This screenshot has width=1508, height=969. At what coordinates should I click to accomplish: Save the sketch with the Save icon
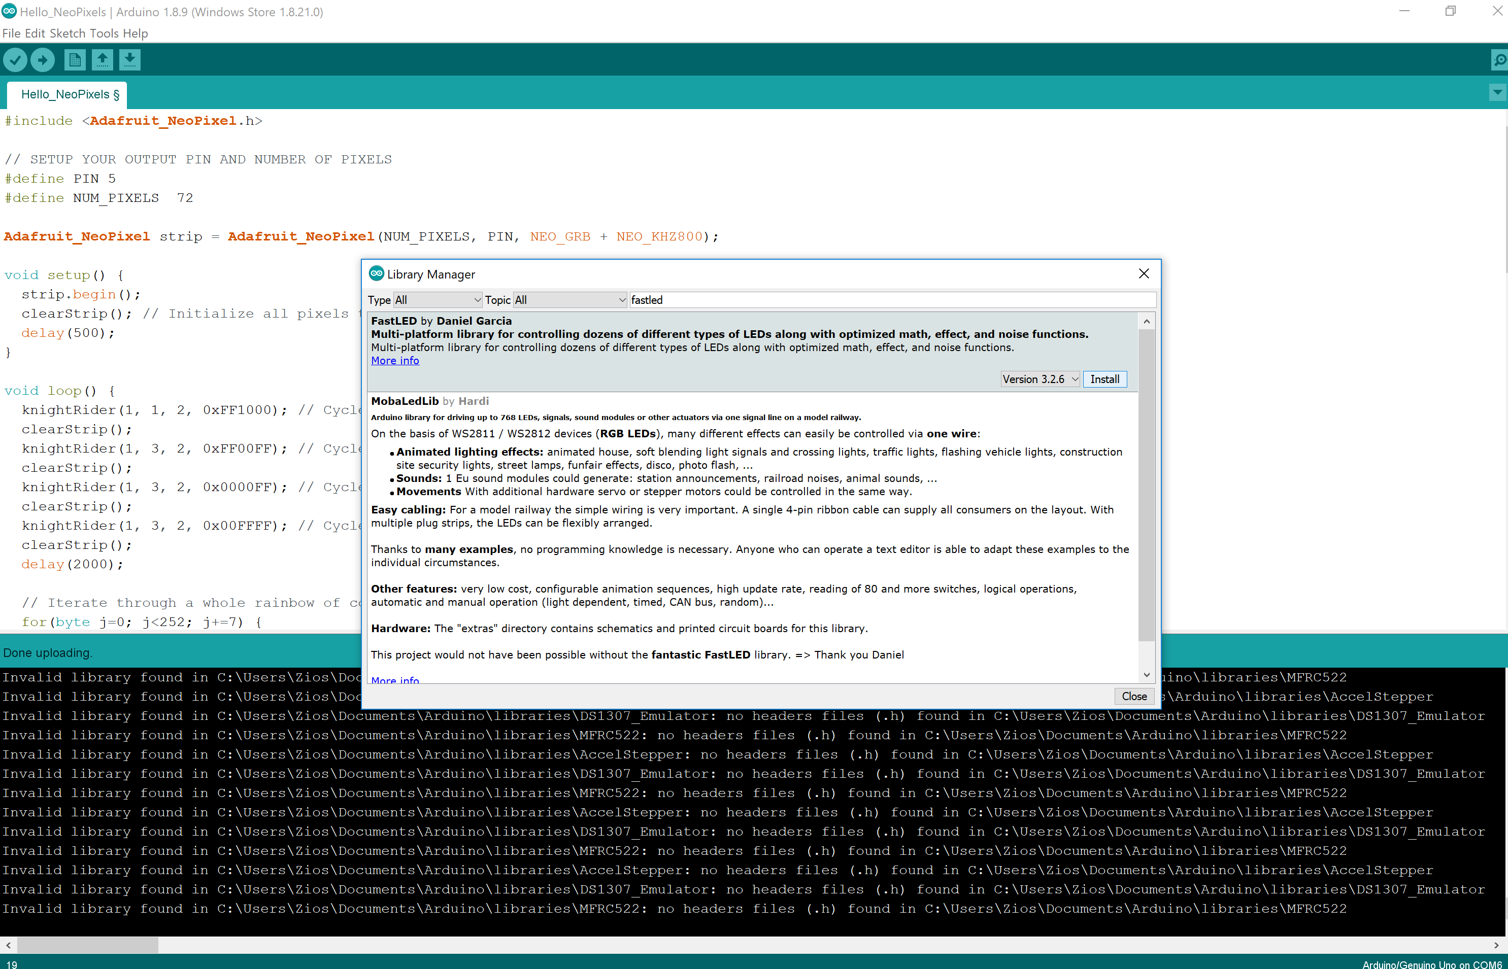129,60
